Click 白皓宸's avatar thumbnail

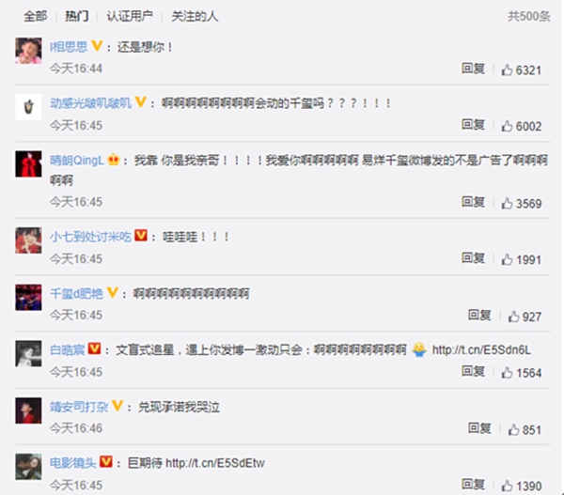coord(28,354)
